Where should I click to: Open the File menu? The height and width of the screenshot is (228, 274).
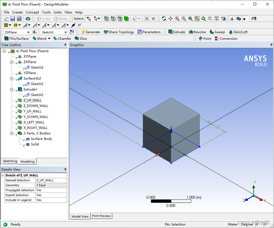[x=7, y=12]
